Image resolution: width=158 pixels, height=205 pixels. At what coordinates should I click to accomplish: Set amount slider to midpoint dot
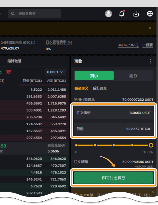(113, 145)
